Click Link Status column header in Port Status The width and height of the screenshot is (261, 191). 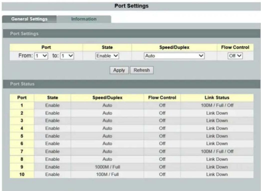tap(217, 98)
